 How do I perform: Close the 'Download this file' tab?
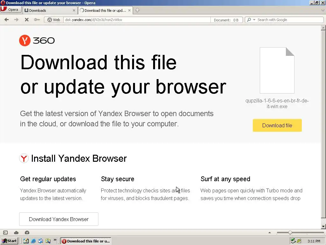129,11
